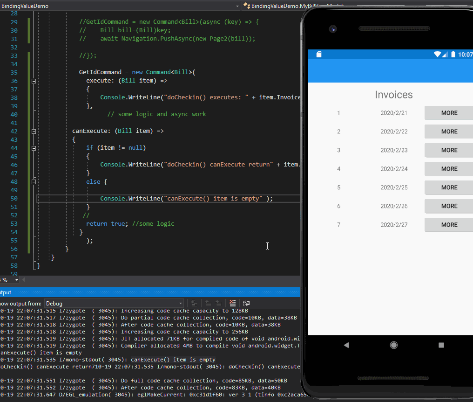This screenshot has height=402, width=473.
Task: Click Go to Previous Message icon
Action: [208, 303]
